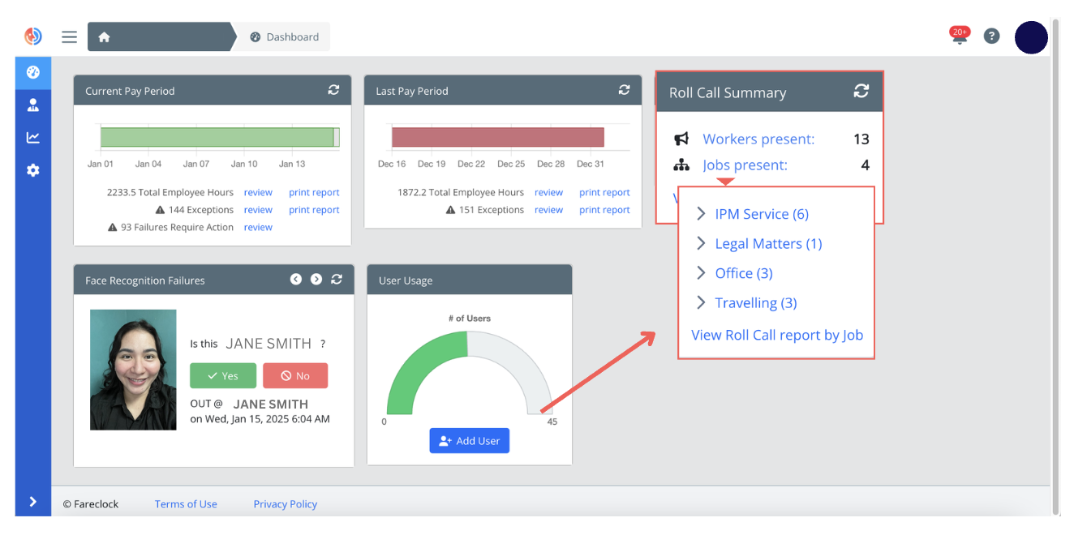Open the settings gear in sidebar
1074x535 pixels.
(x=33, y=171)
